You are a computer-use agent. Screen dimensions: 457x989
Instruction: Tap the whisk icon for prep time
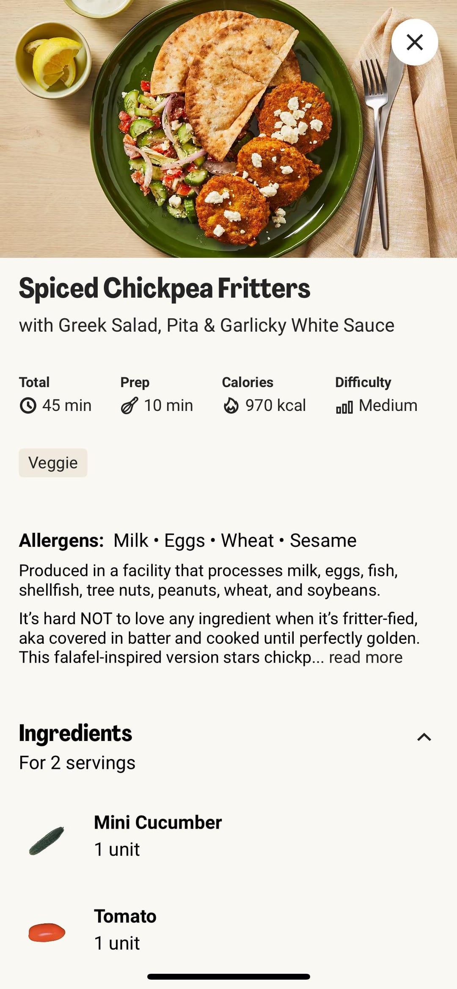click(x=129, y=405)
